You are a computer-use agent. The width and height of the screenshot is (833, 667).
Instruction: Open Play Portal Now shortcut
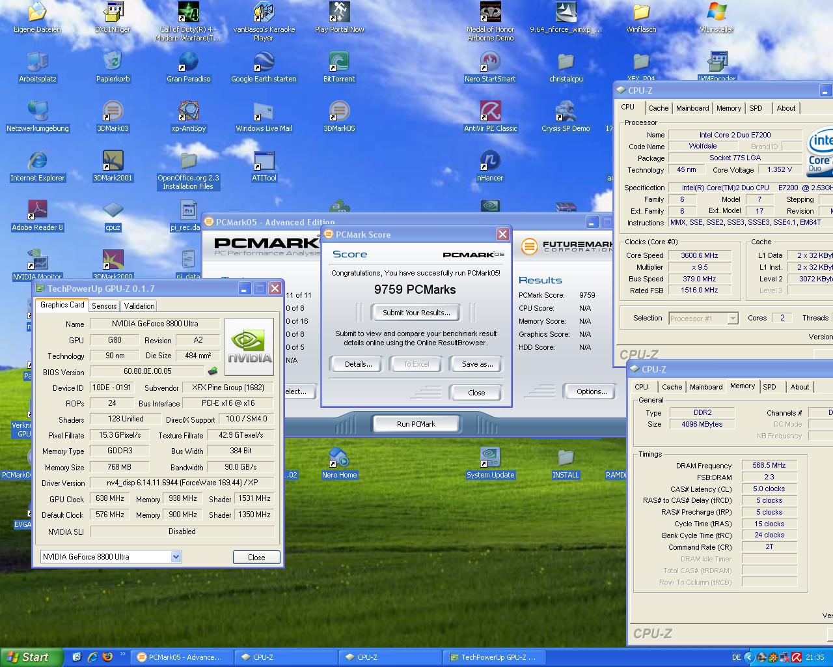pyautogui.click(x=340, y=18)
